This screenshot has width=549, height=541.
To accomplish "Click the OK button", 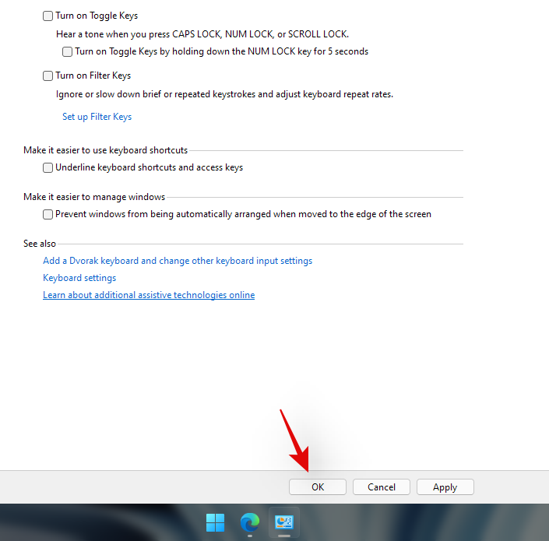I will pos(318,487).
